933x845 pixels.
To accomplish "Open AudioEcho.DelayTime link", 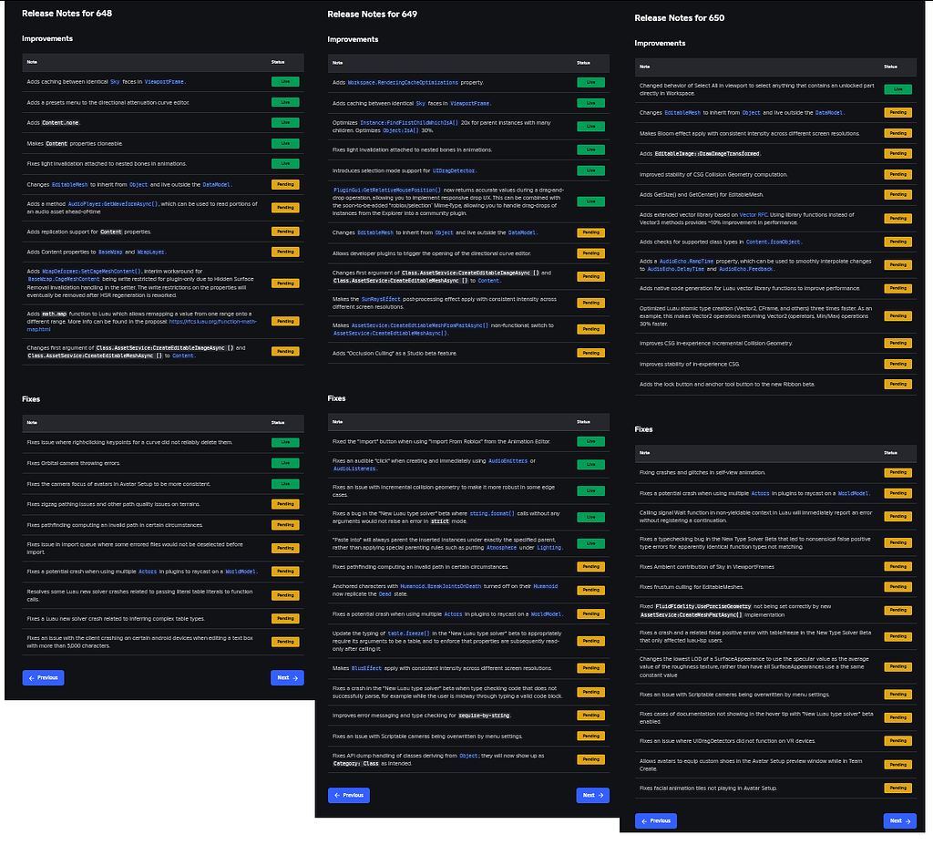I will [x=675, y=269].
